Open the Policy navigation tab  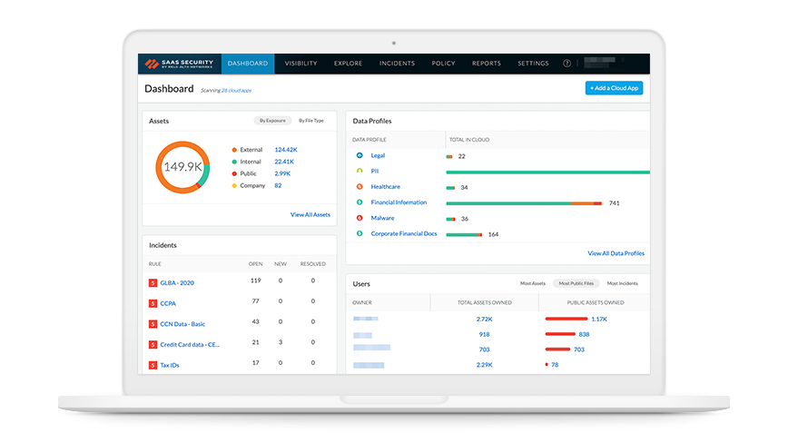tap(443, 64)
